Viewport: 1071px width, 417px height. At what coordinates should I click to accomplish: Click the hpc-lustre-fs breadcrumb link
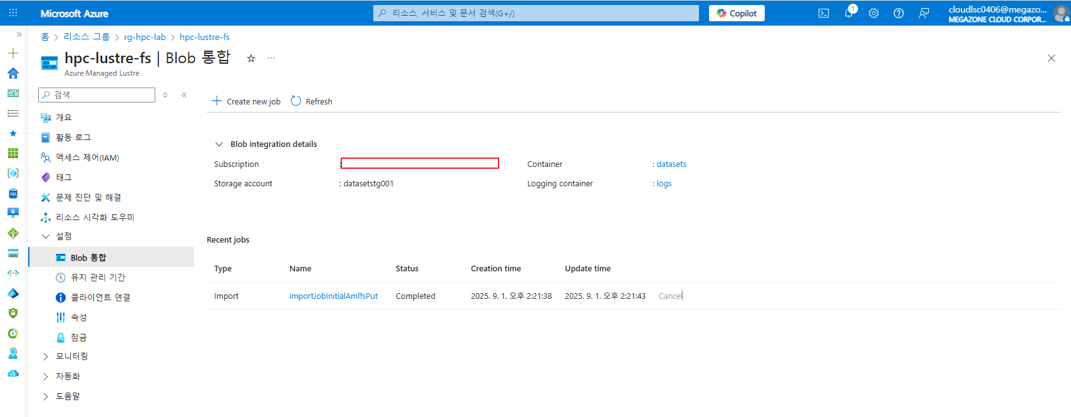pos(204,37)
